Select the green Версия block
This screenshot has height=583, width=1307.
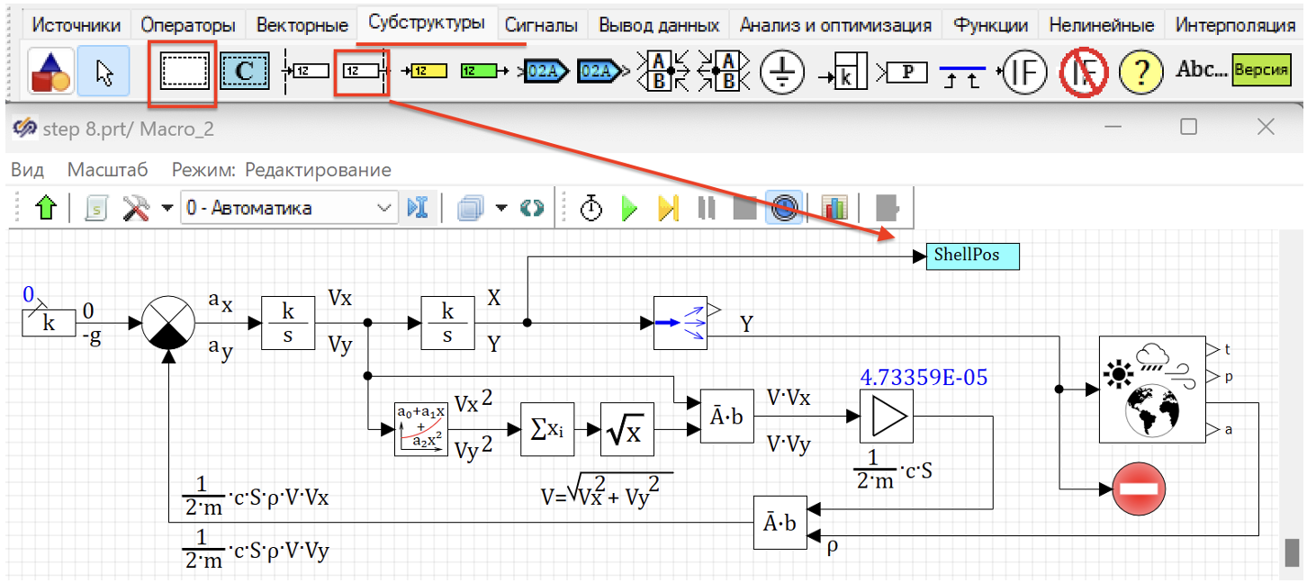coord(1262,69)
